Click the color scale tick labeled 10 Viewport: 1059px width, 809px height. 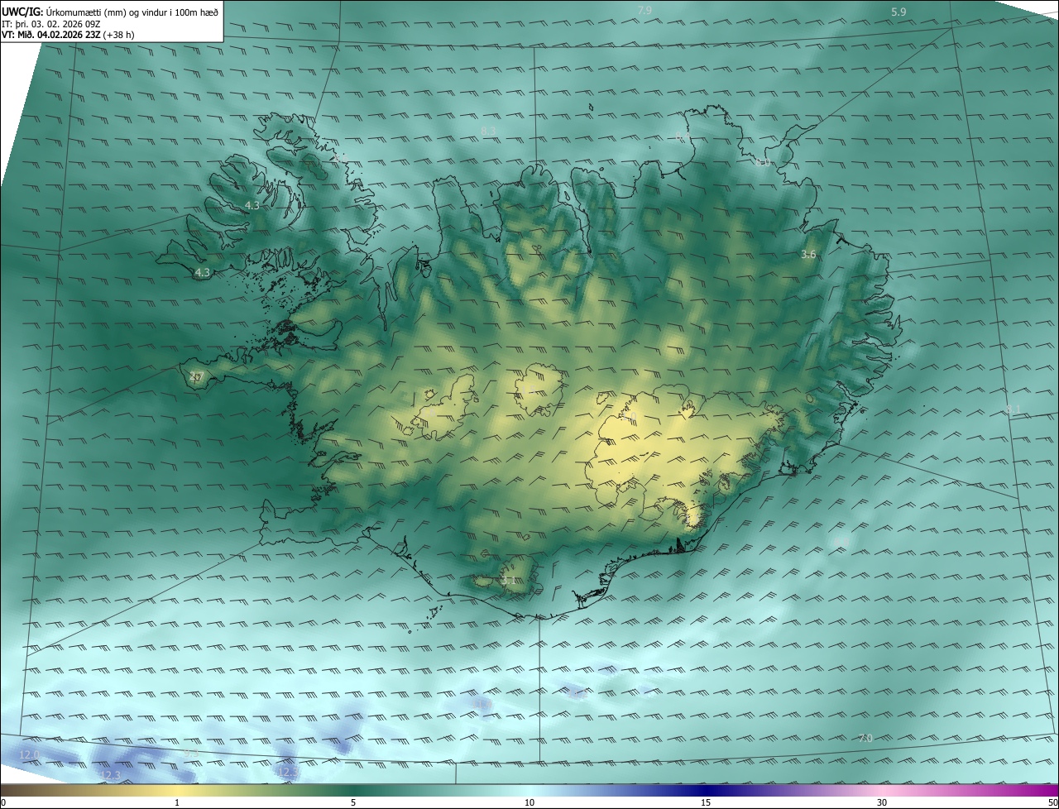(x=529, y=802)
